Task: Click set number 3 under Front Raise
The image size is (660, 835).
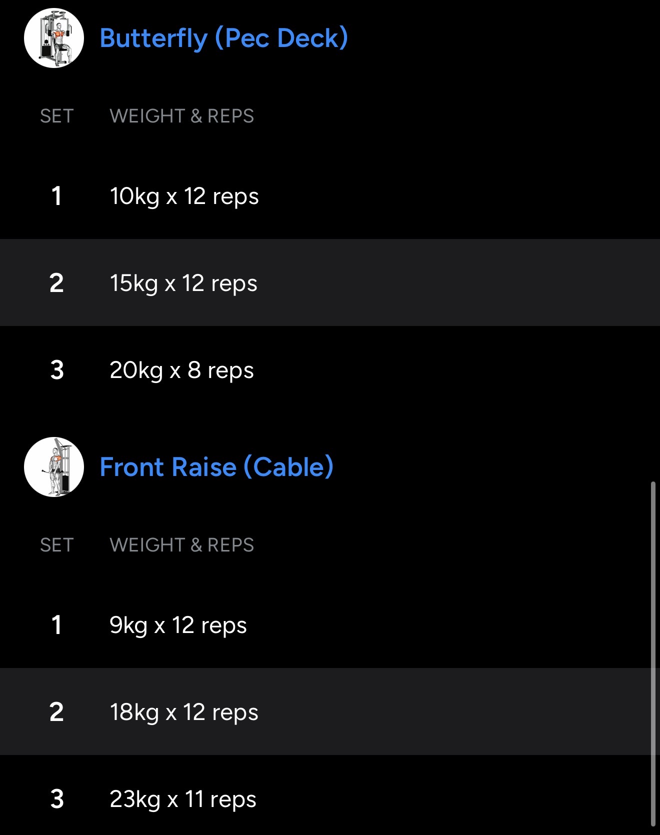Action: (x=57, y=799)
